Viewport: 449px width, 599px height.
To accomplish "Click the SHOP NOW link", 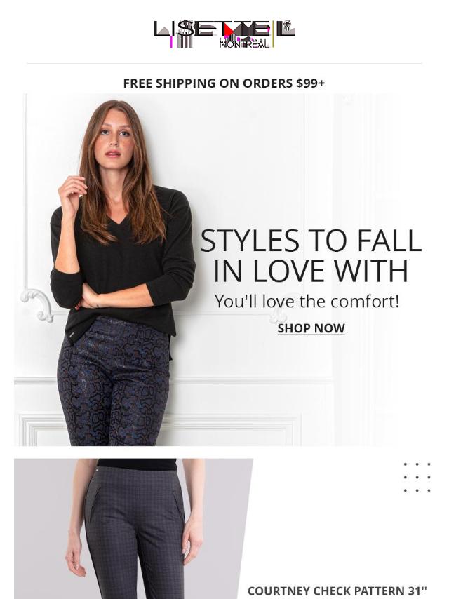I will tap(311, 328).
